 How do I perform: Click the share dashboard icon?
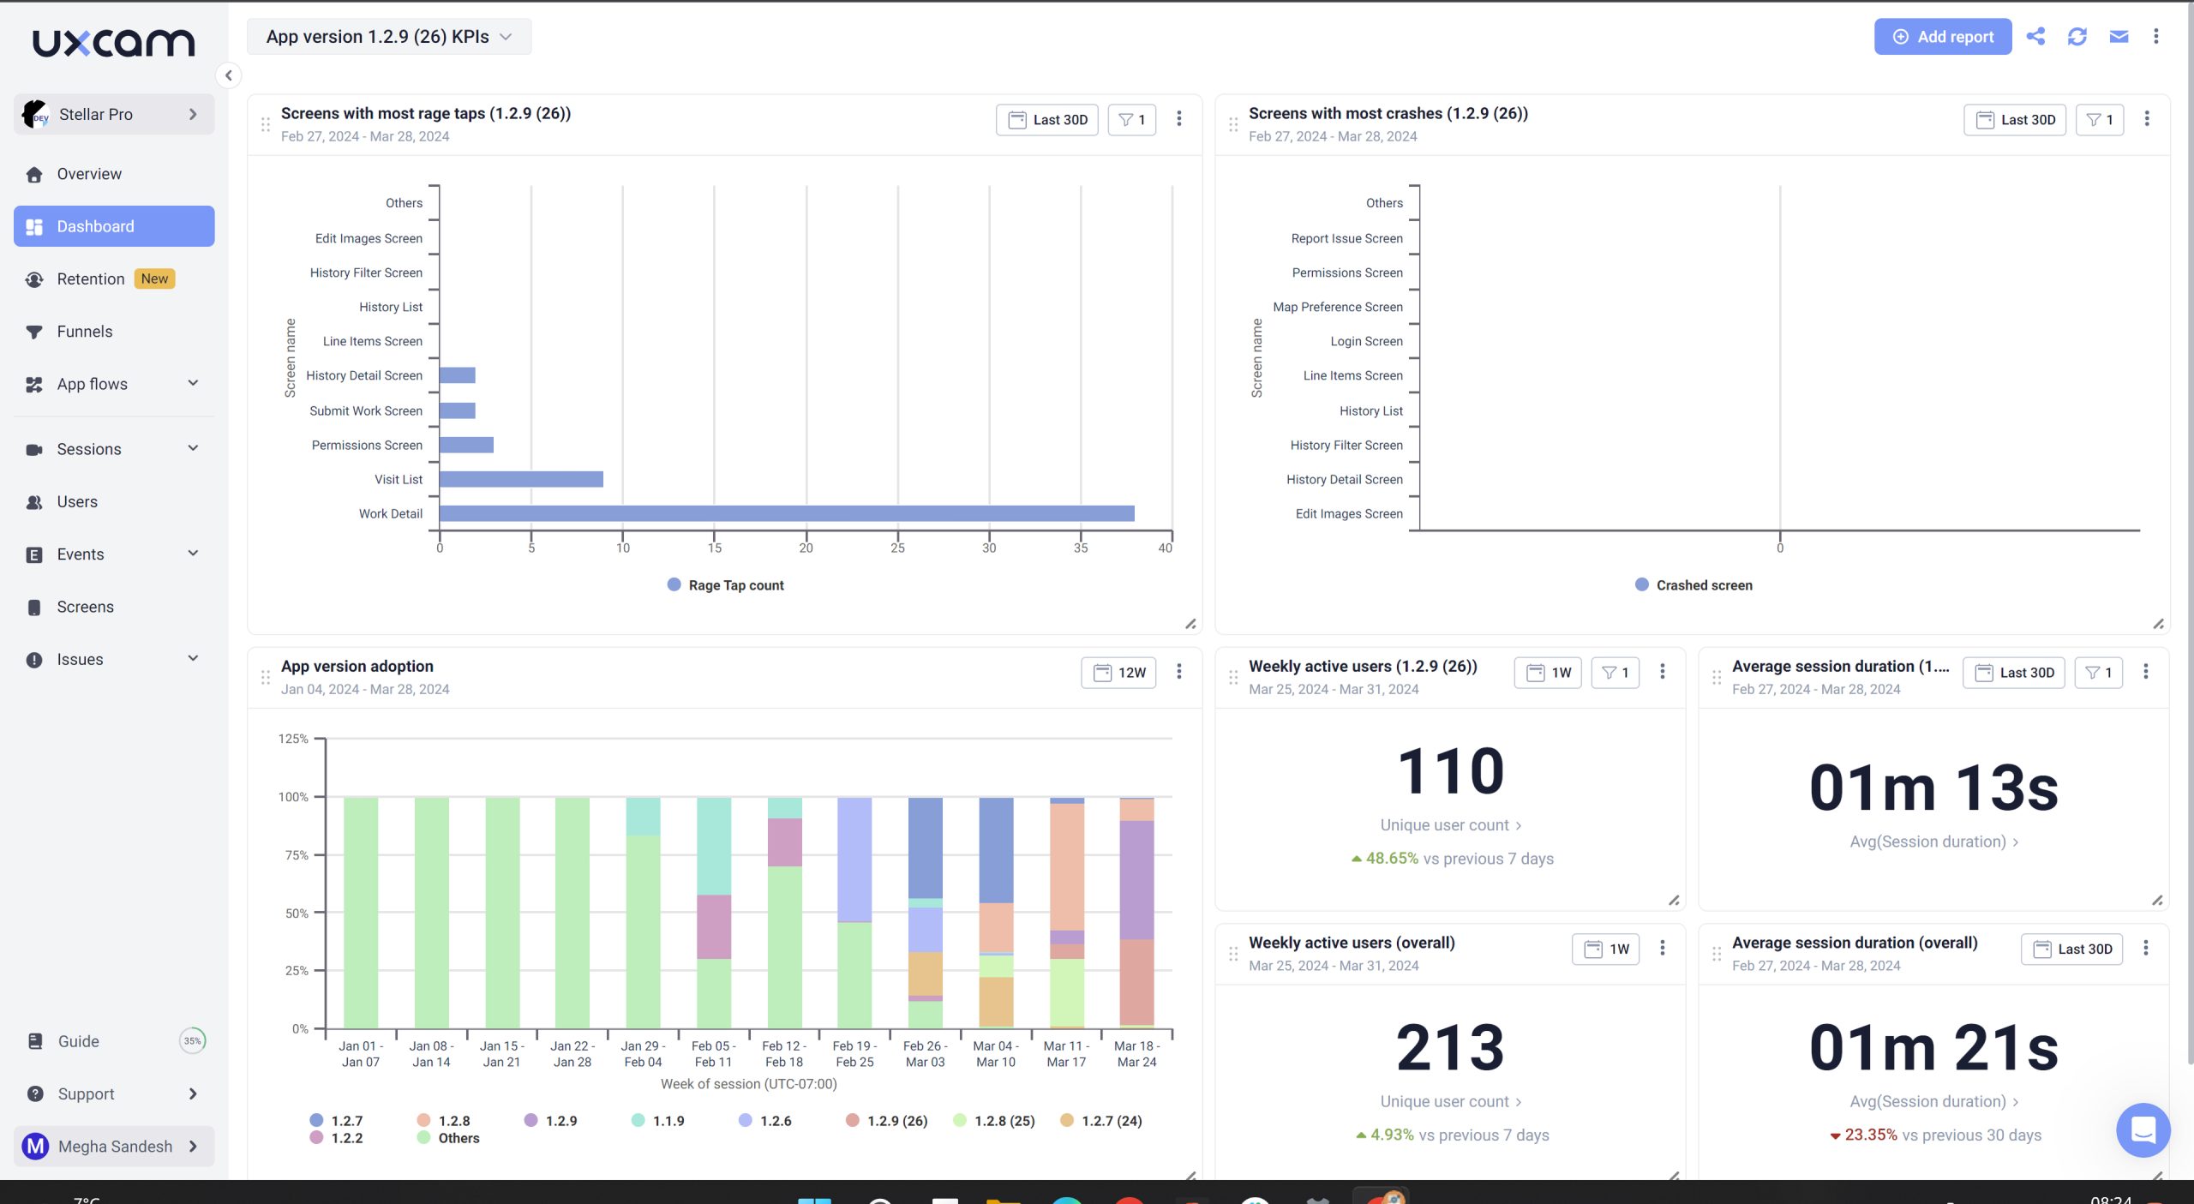[x=2035, y=36]
